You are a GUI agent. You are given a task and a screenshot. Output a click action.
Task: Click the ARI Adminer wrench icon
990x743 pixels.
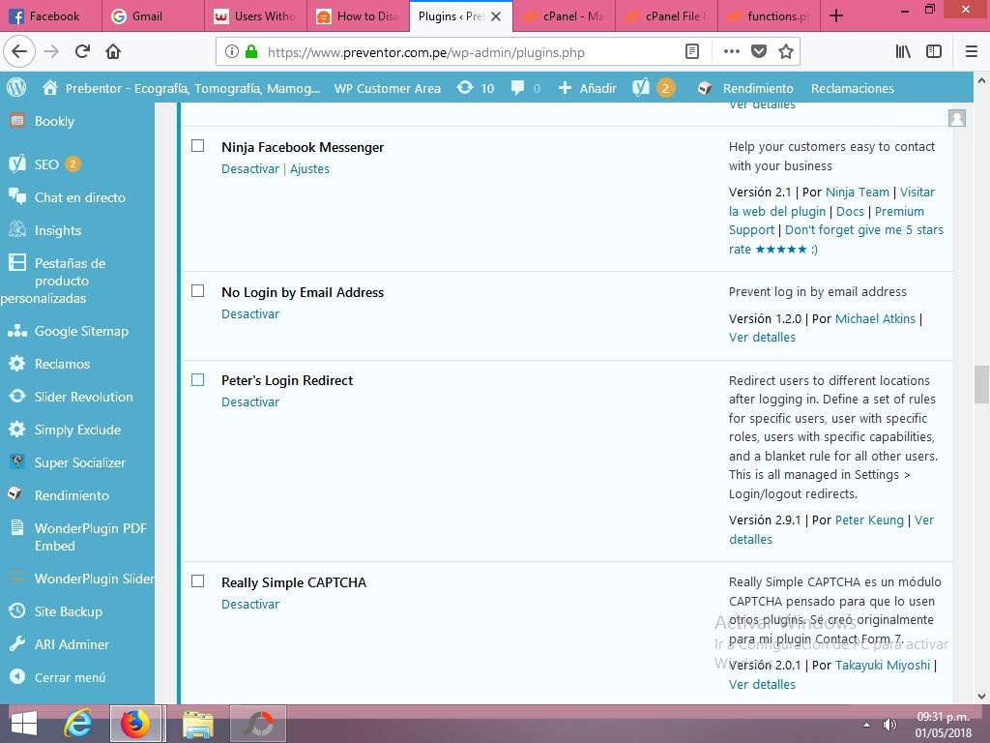point(17,643)
